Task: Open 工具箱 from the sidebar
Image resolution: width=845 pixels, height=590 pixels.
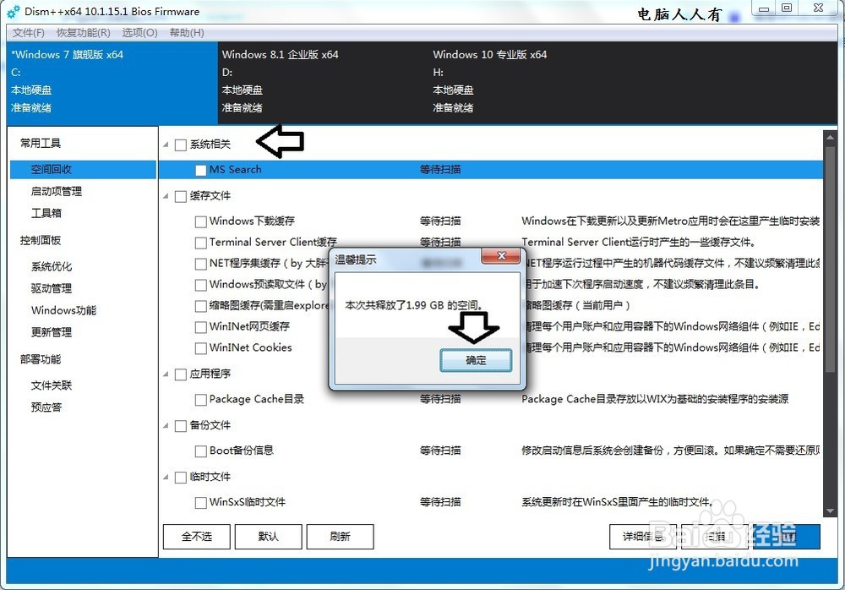Action: click(46, 213)
